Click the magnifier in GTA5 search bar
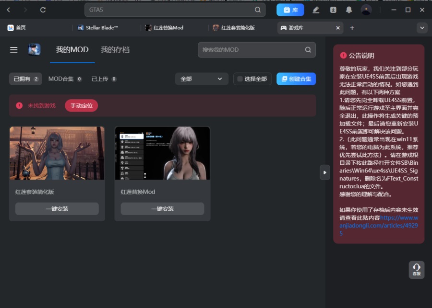Screen dimensions: 432x308 [x=258, y=10]
